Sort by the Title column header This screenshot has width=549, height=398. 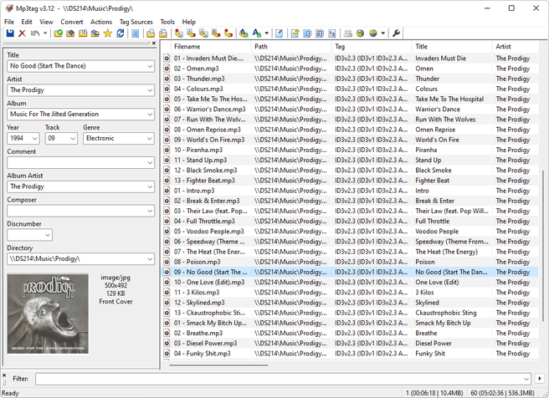(x=452, y=47)
